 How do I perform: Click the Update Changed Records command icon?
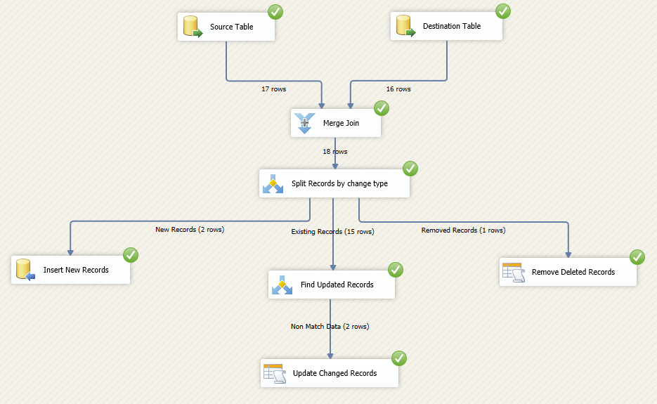click(x=273, y=373)
